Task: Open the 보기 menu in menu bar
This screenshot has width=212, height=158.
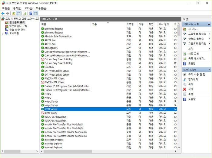Action: point(28,8)
